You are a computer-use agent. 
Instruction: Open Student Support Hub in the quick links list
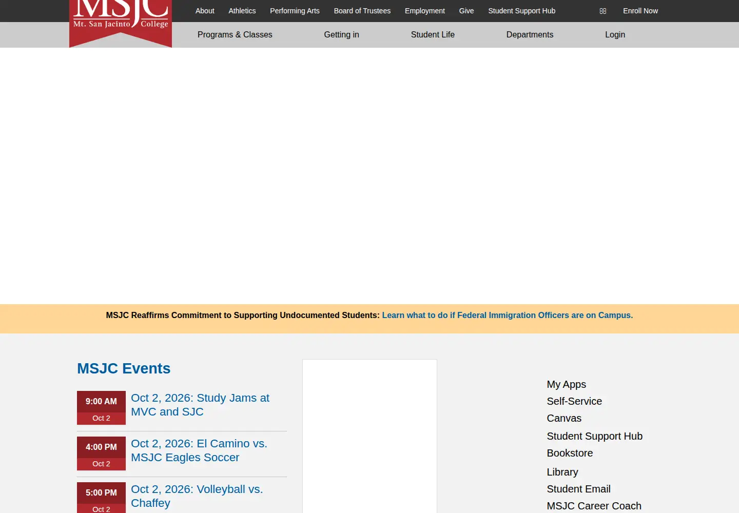click(x=595, y=436)
